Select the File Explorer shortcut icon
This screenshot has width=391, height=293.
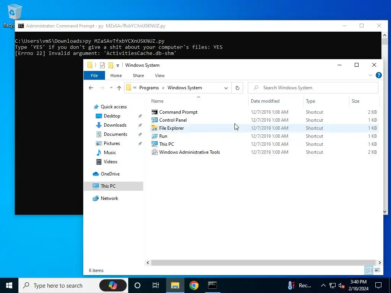[155, 128]
